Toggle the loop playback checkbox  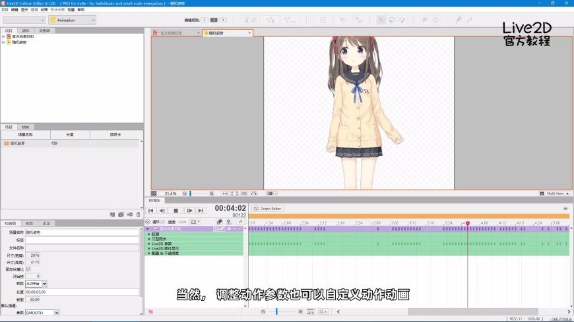(162, 222)
